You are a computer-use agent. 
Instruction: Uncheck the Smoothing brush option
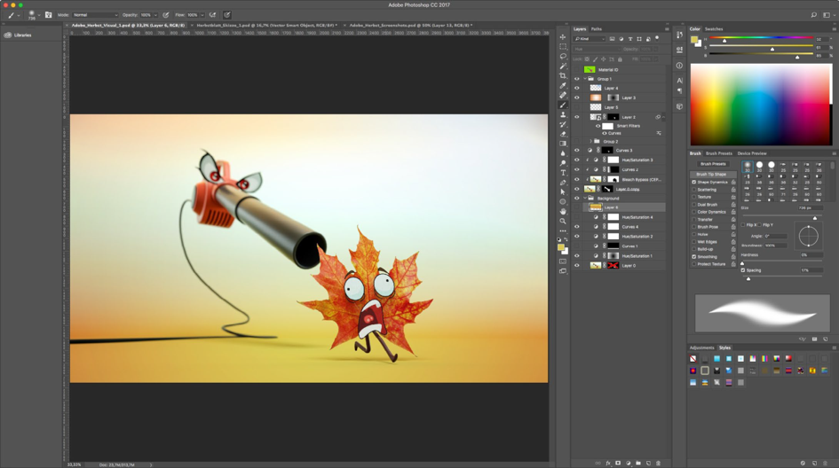(x=694, y=257)
